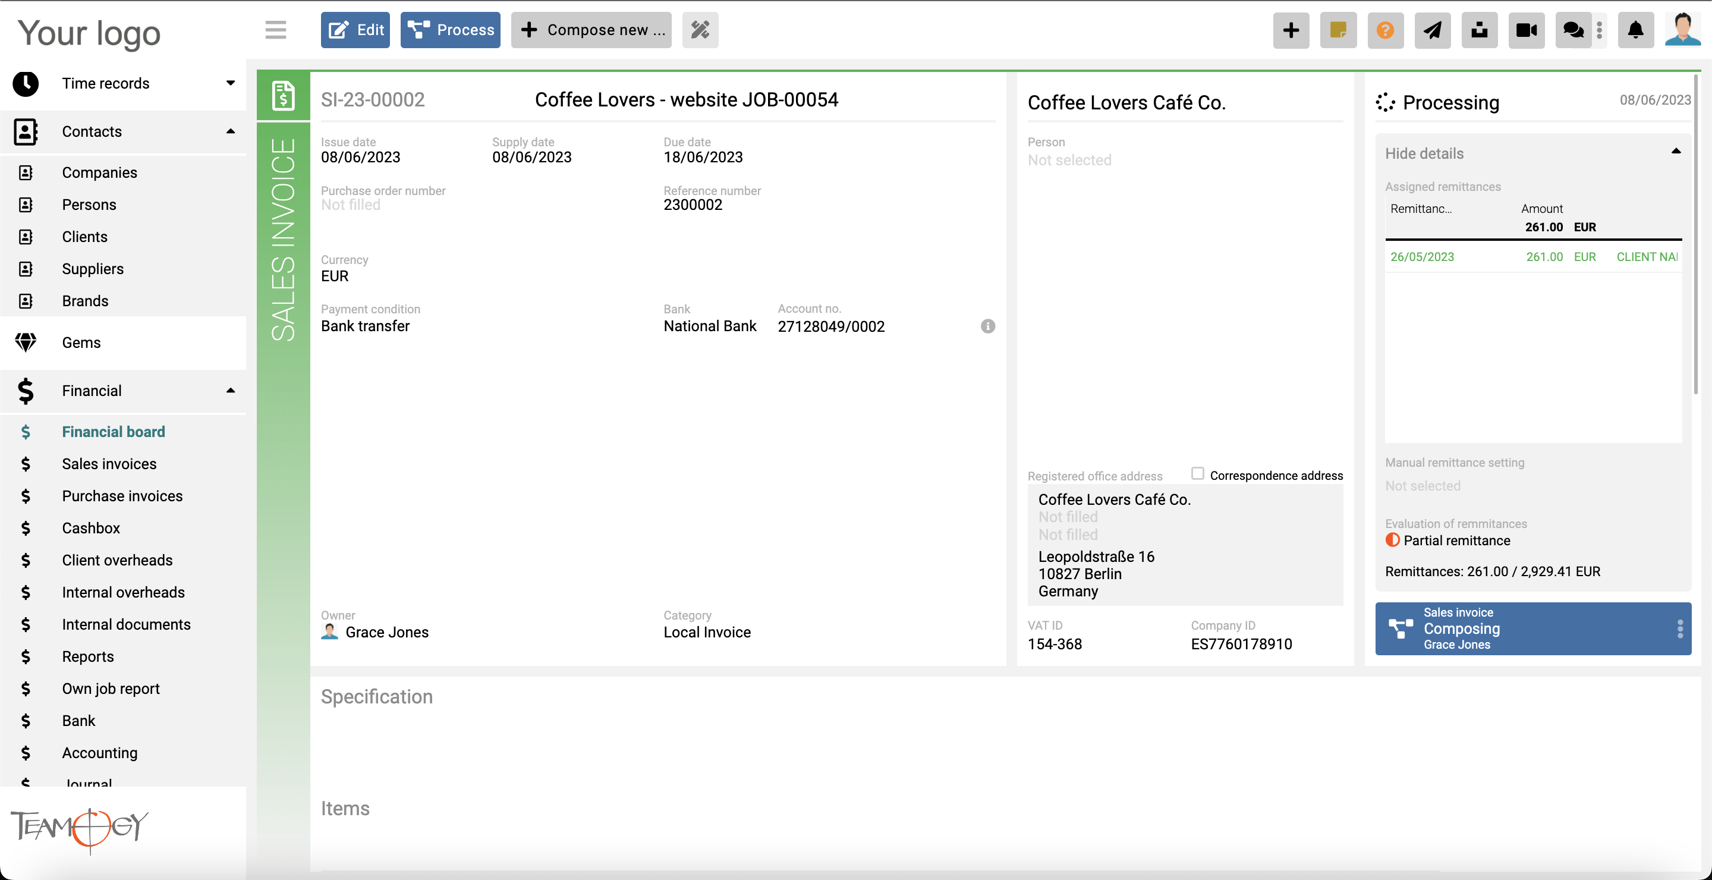1712x880 pixels.
Task: Open the video camera icon
Action: (1527, 30)
